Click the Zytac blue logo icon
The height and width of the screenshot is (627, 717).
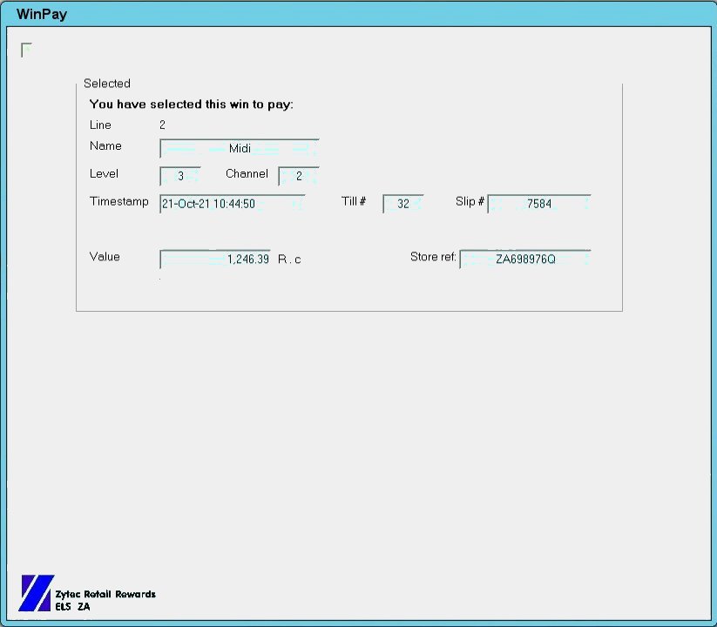click(x=36, y=593)
